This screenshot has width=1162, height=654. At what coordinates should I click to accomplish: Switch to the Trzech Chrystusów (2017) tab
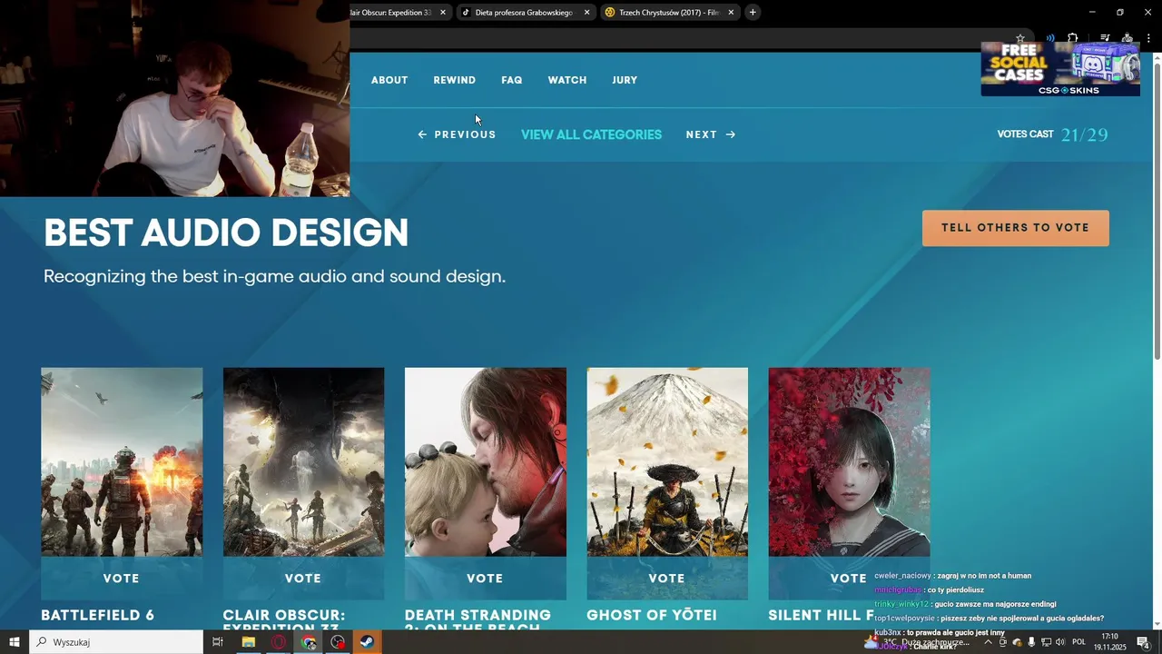(670, 13)
